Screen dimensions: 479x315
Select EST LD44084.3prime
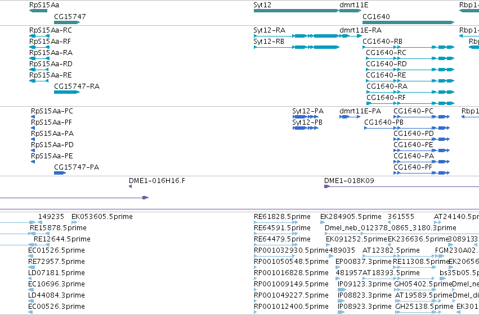(x=56, y=295)
